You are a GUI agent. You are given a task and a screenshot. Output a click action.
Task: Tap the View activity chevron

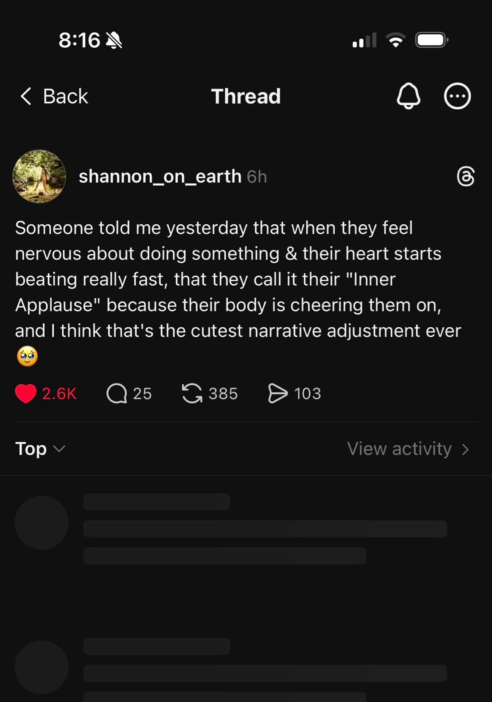pyautogui.click(x=465, y=449)
